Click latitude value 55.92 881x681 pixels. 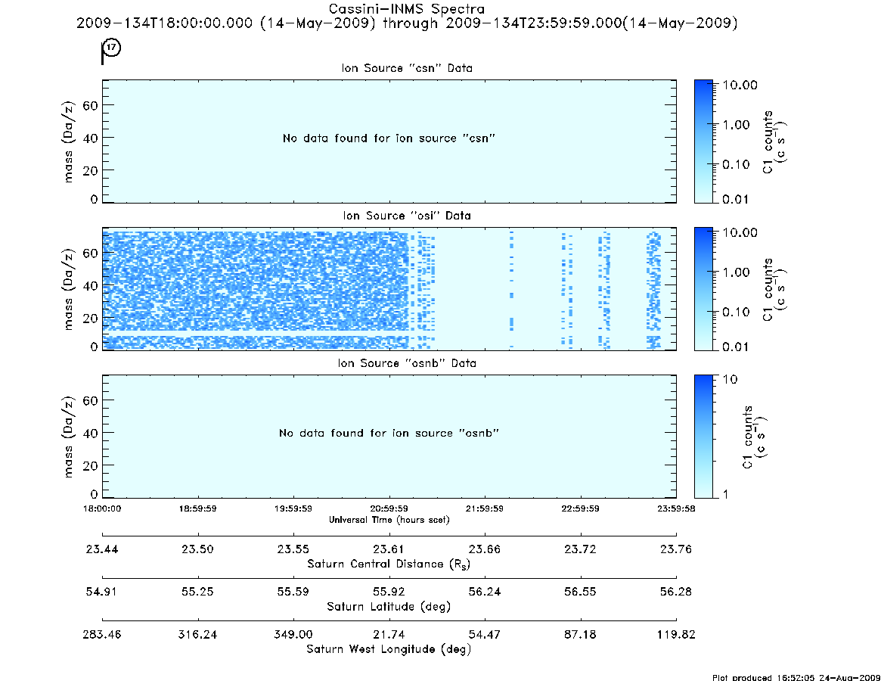point(389,592)
